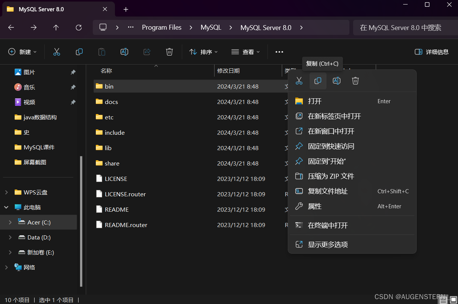458x304 pixels.
Task: Click the Copy icon in the context menu
Action: [318, 81]
